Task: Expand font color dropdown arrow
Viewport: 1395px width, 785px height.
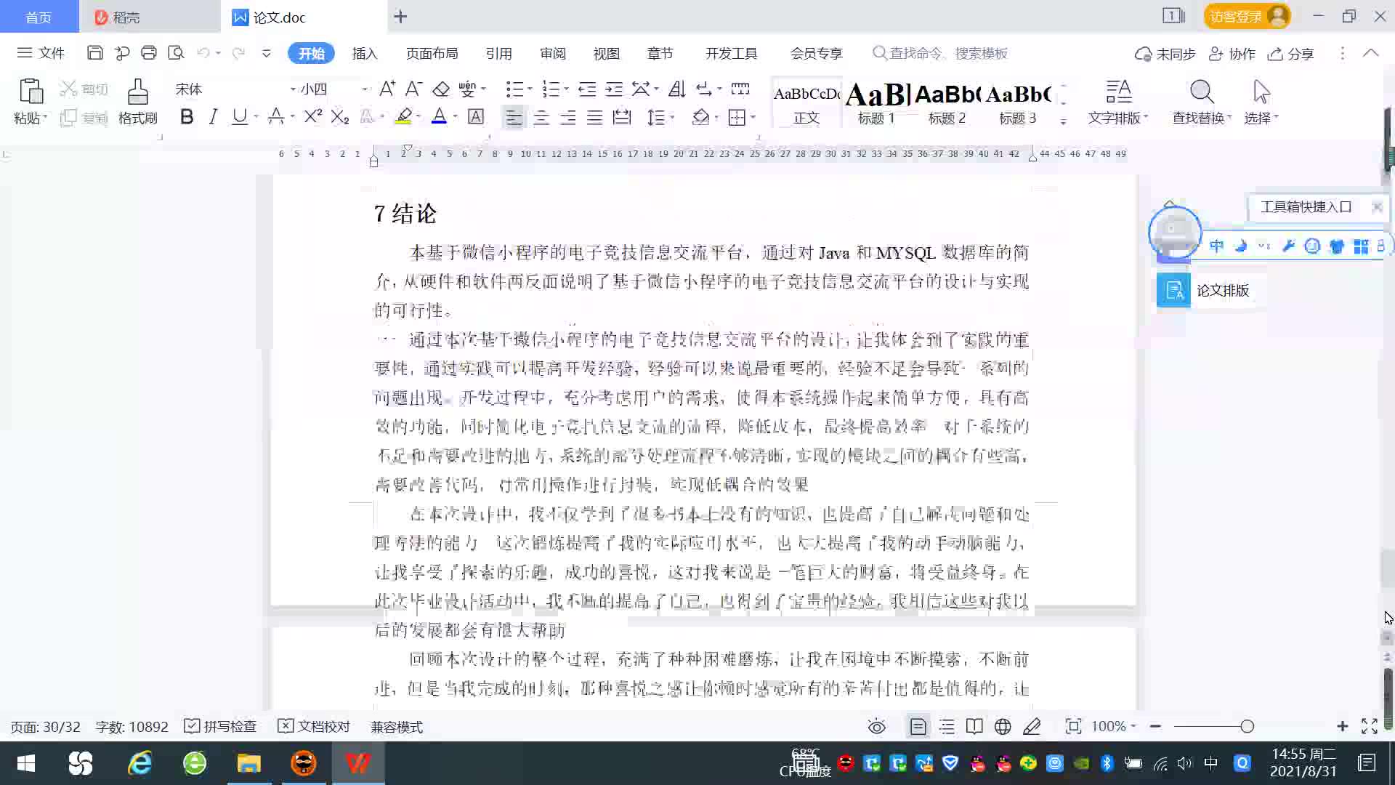Action: pos(456,116)
